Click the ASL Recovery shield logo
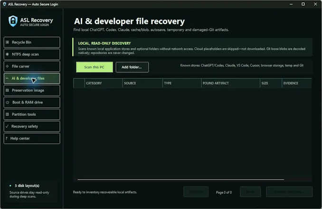 click(13, 21)
